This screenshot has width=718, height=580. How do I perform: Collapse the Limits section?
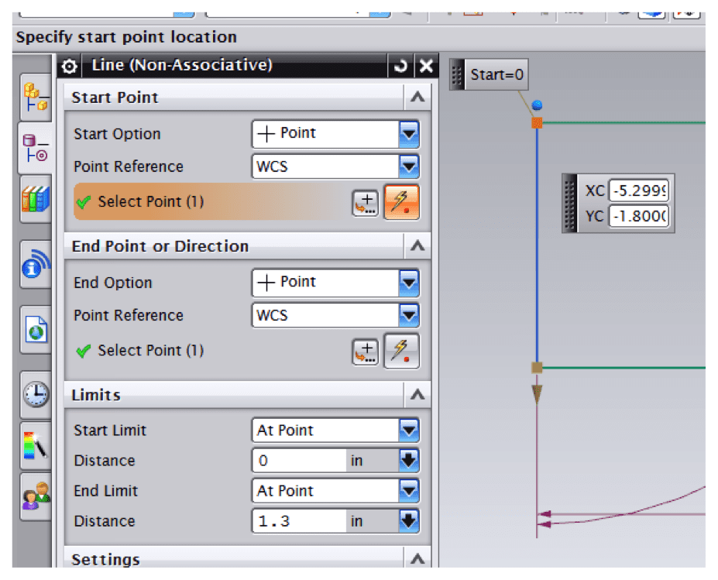[x=416, y=394]
